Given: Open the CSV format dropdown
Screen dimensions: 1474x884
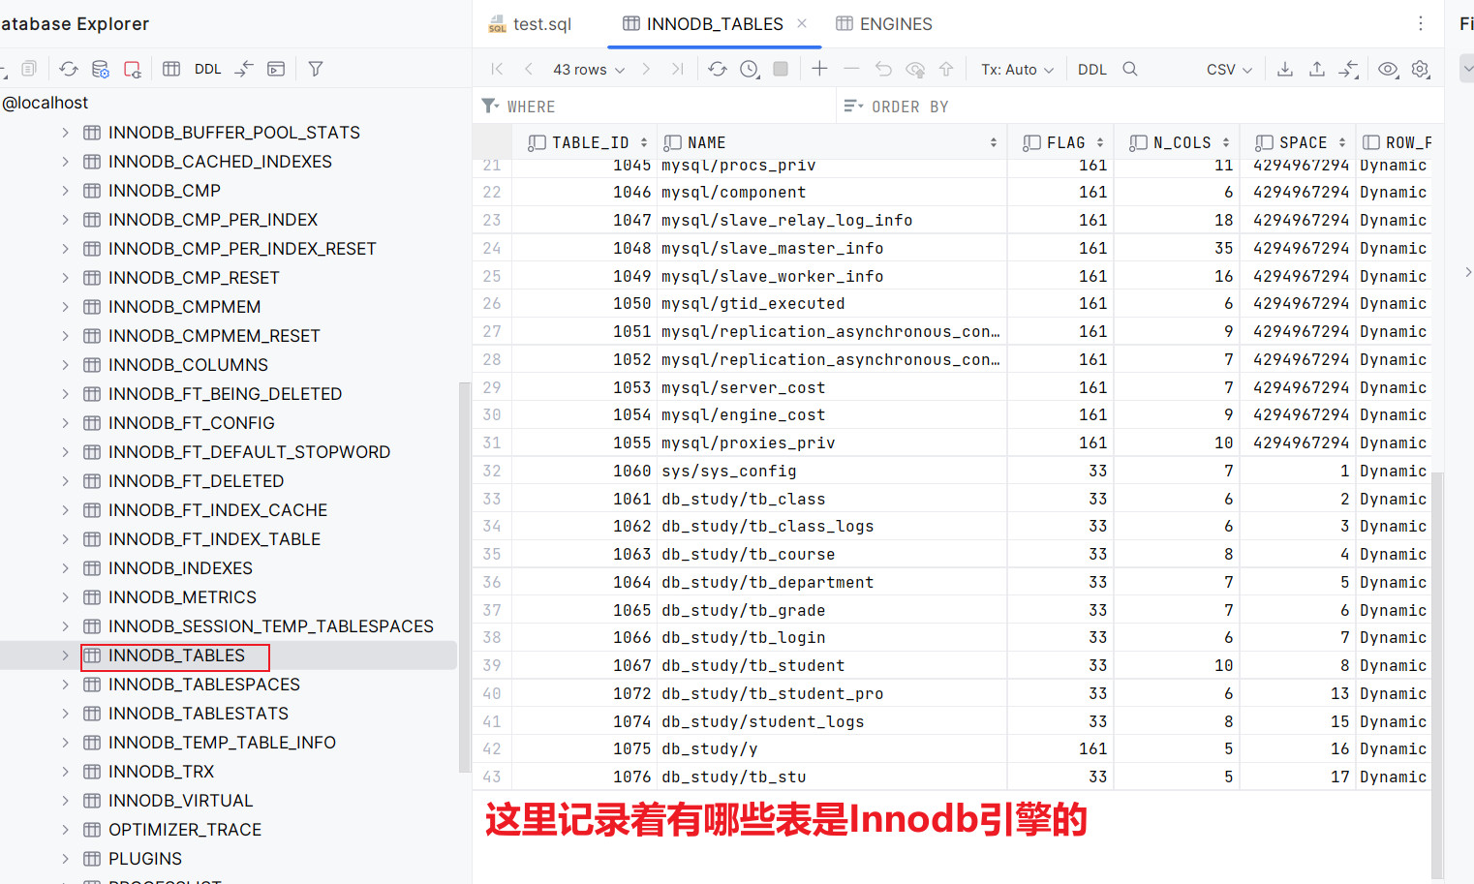Looking at the screenshot, I should point(1229,69).
